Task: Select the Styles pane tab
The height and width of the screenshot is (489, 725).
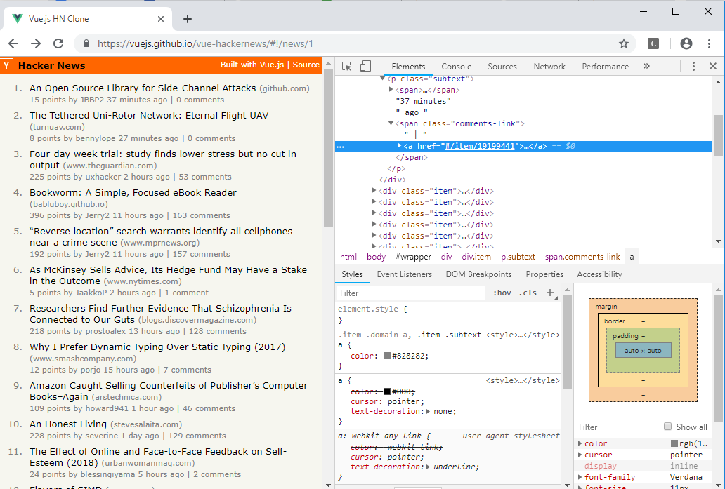Action: click(353, 274)
